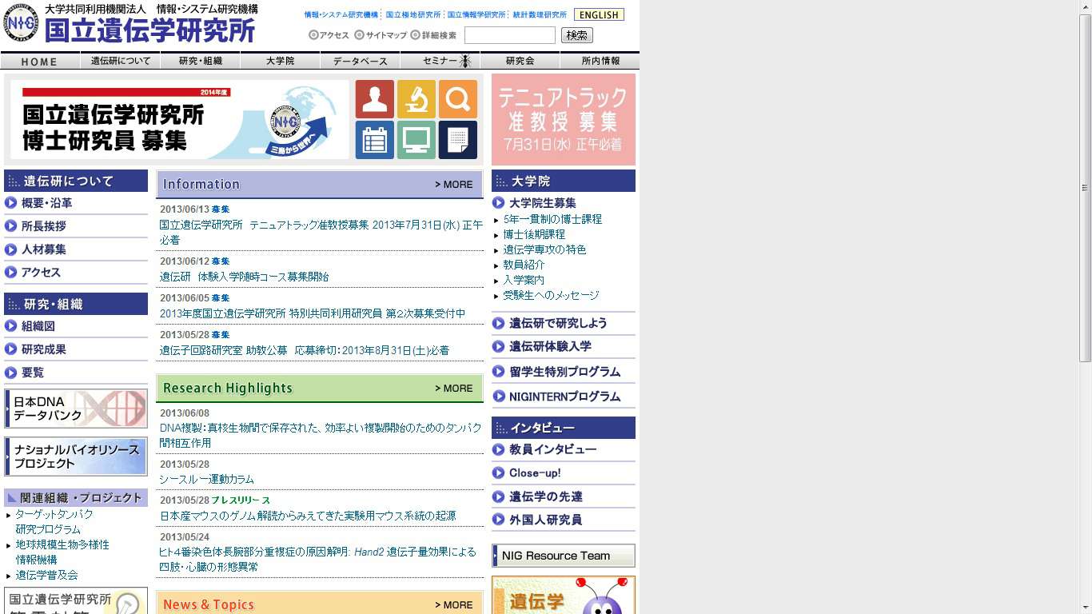This screenshot has height=614, width=1092.
Task: Click the yellow microscope icon
Action: (x=416, y=99)
